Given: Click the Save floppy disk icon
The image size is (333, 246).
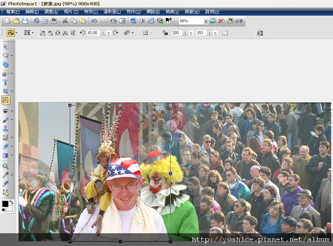Looking at the screenshot, I should [x=25, y=21].
